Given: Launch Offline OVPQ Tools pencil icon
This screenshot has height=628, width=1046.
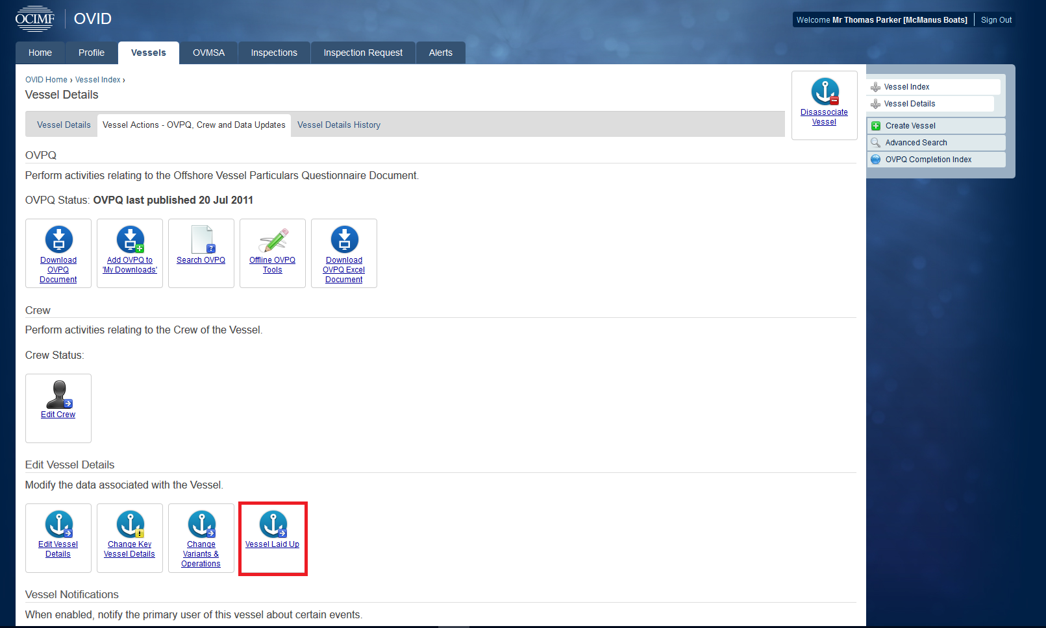Looking at the screenshot, I should point(273,240).
